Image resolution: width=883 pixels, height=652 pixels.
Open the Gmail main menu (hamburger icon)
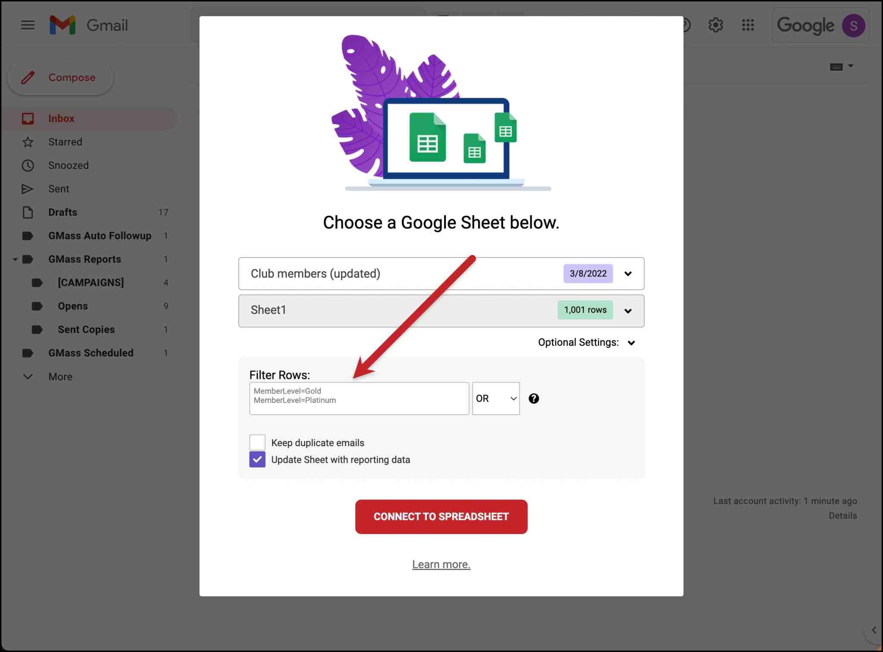pyautogui.click(x=28, y=25)
